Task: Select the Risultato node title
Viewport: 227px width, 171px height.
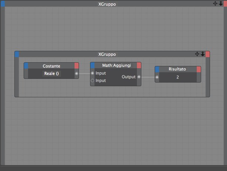Action: (x=177, y=69)
